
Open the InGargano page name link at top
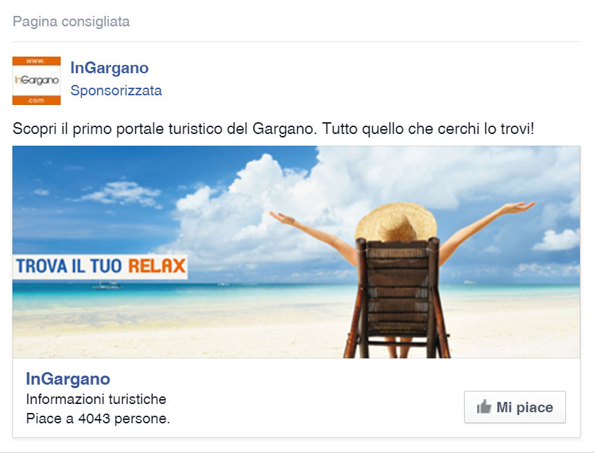110,68
